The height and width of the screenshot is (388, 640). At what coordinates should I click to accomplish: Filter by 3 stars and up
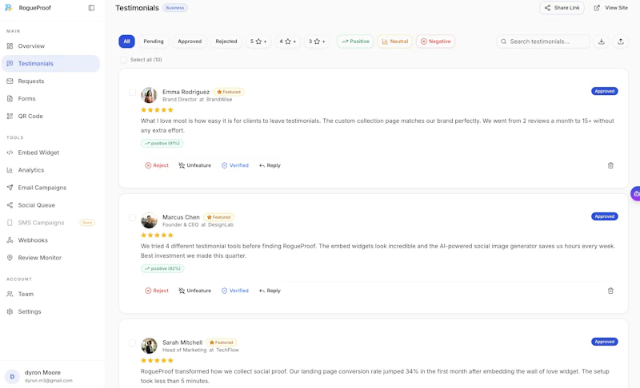[317, 42]
